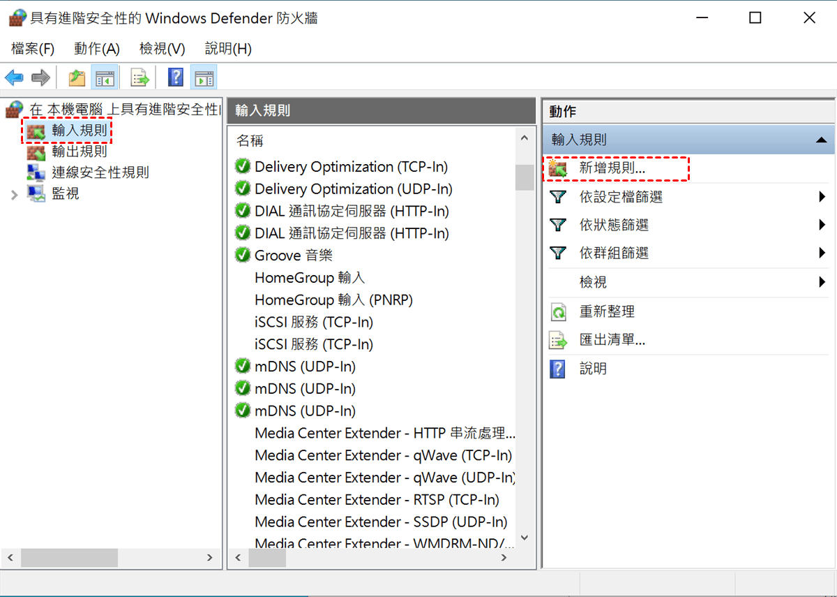Click the Forward arrow toolbar icon
This screenshot has width=837, height=597.
tap(41, 78)
